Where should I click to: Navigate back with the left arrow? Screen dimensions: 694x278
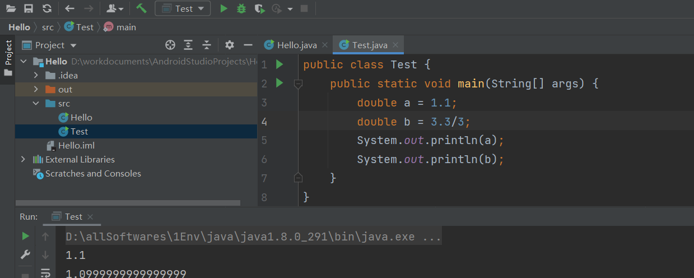click(x=69, y=8)
